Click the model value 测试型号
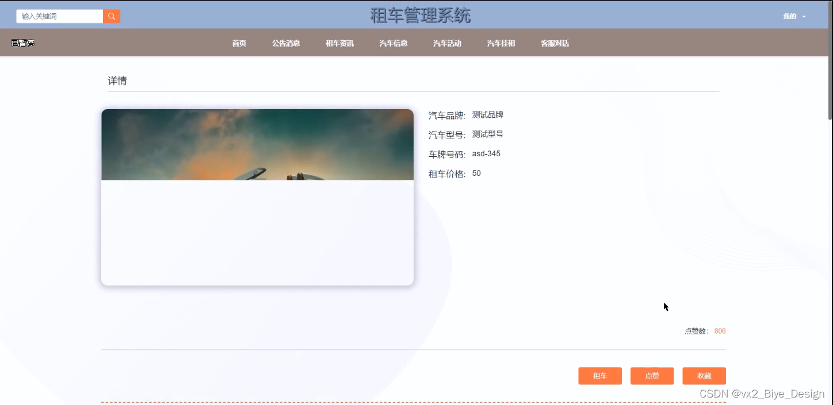The height and width of the screenshot is (405, 833). point(488,134)
